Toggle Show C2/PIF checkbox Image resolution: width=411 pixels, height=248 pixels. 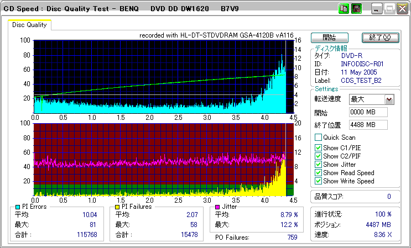coord(318,156)
